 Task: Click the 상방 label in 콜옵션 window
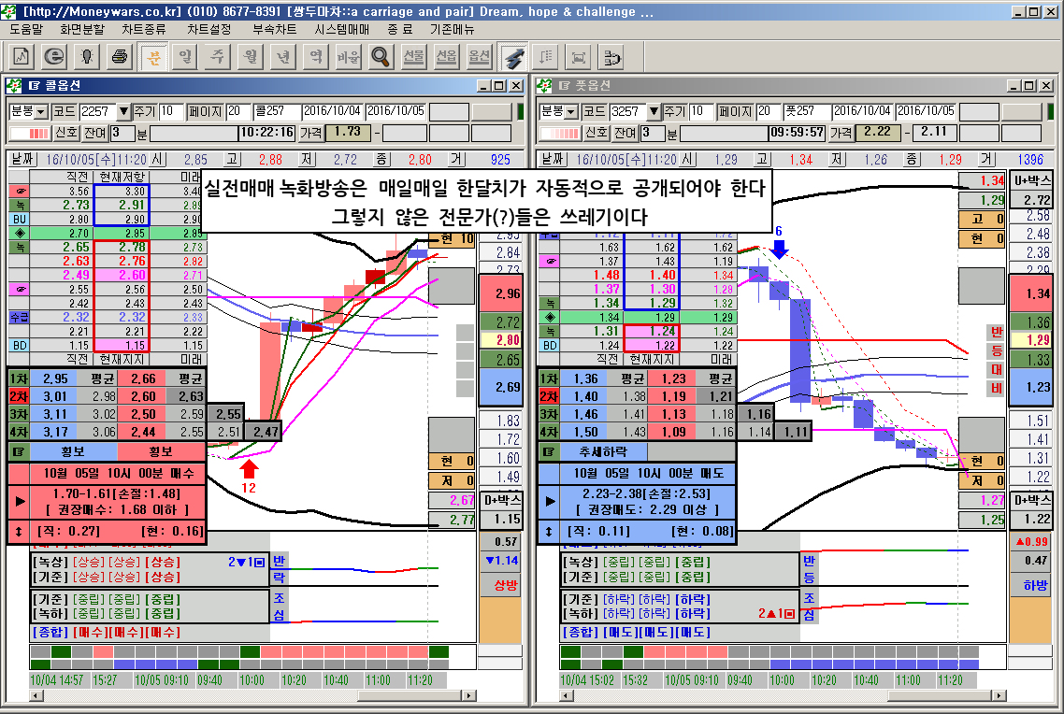click(x=505, y=585)
